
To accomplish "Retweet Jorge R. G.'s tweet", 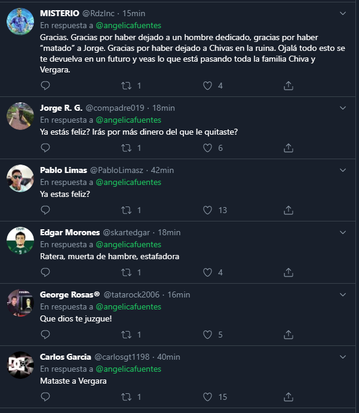I will (127, 148).
